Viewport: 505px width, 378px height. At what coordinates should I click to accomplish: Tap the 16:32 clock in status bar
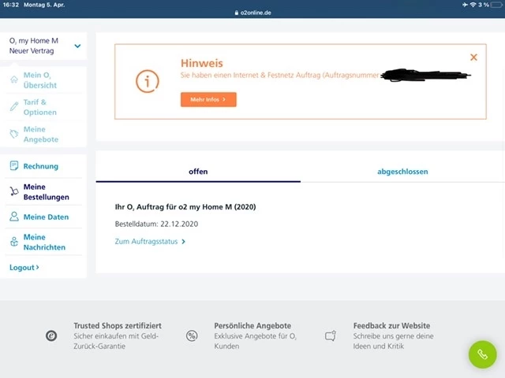(11, 5)
